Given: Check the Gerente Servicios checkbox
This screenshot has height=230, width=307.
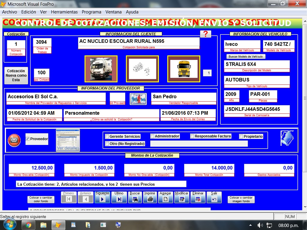Looking at the screenshot, I should 107,136.
